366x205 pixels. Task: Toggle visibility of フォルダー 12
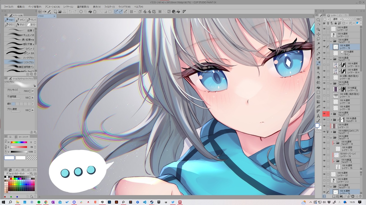pos(324,41)
